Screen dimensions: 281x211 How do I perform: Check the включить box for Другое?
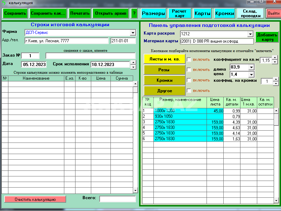tap(189, 91)
